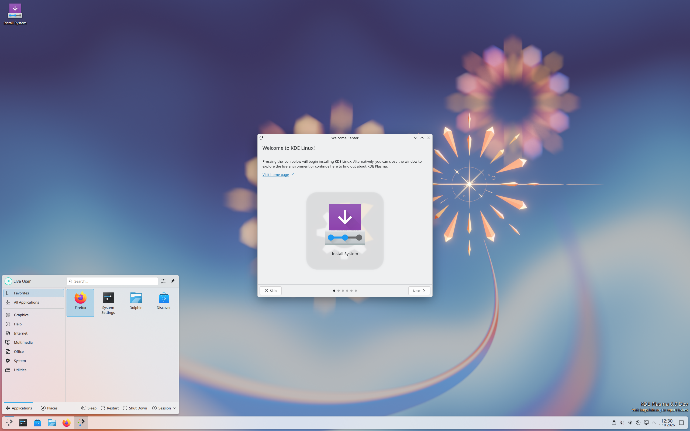
Task: Click Next in Welcome Center
Action: click(419, 290)
